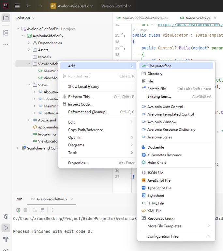
Task: Switch to MainWindowViewModel.cs tab
Action: (x=142, y=18)
